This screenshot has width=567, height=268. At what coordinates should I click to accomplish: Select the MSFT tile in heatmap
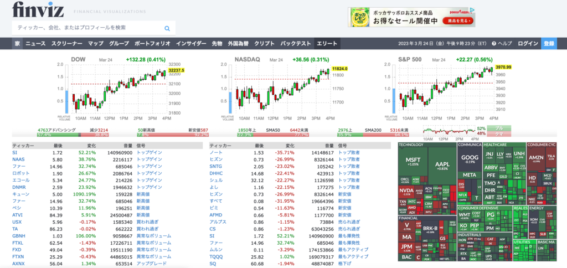(413, 162)
